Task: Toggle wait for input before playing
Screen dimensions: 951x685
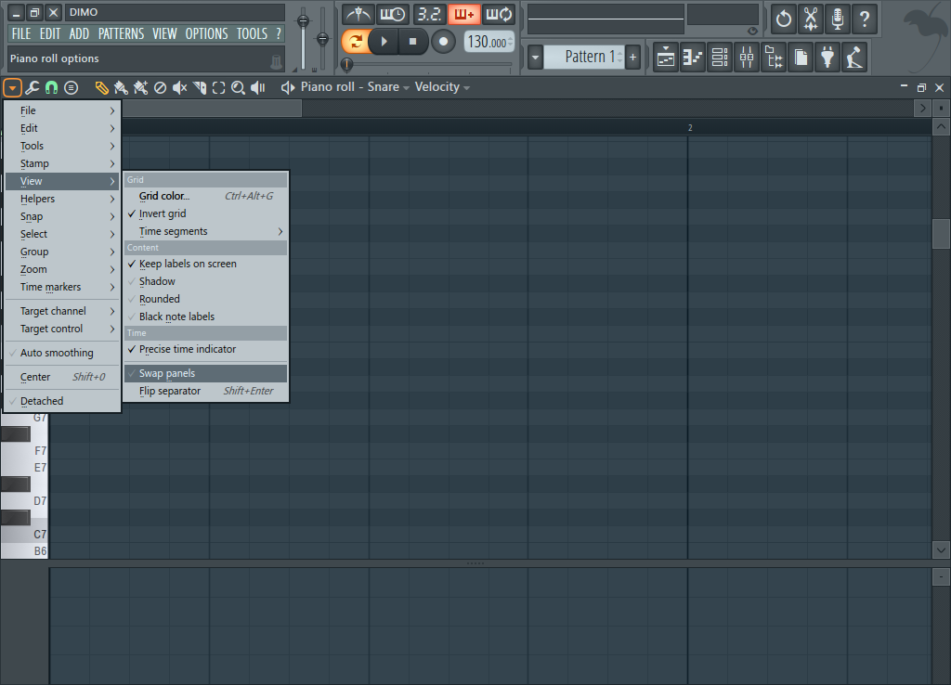Action: [x=393, y=13]
